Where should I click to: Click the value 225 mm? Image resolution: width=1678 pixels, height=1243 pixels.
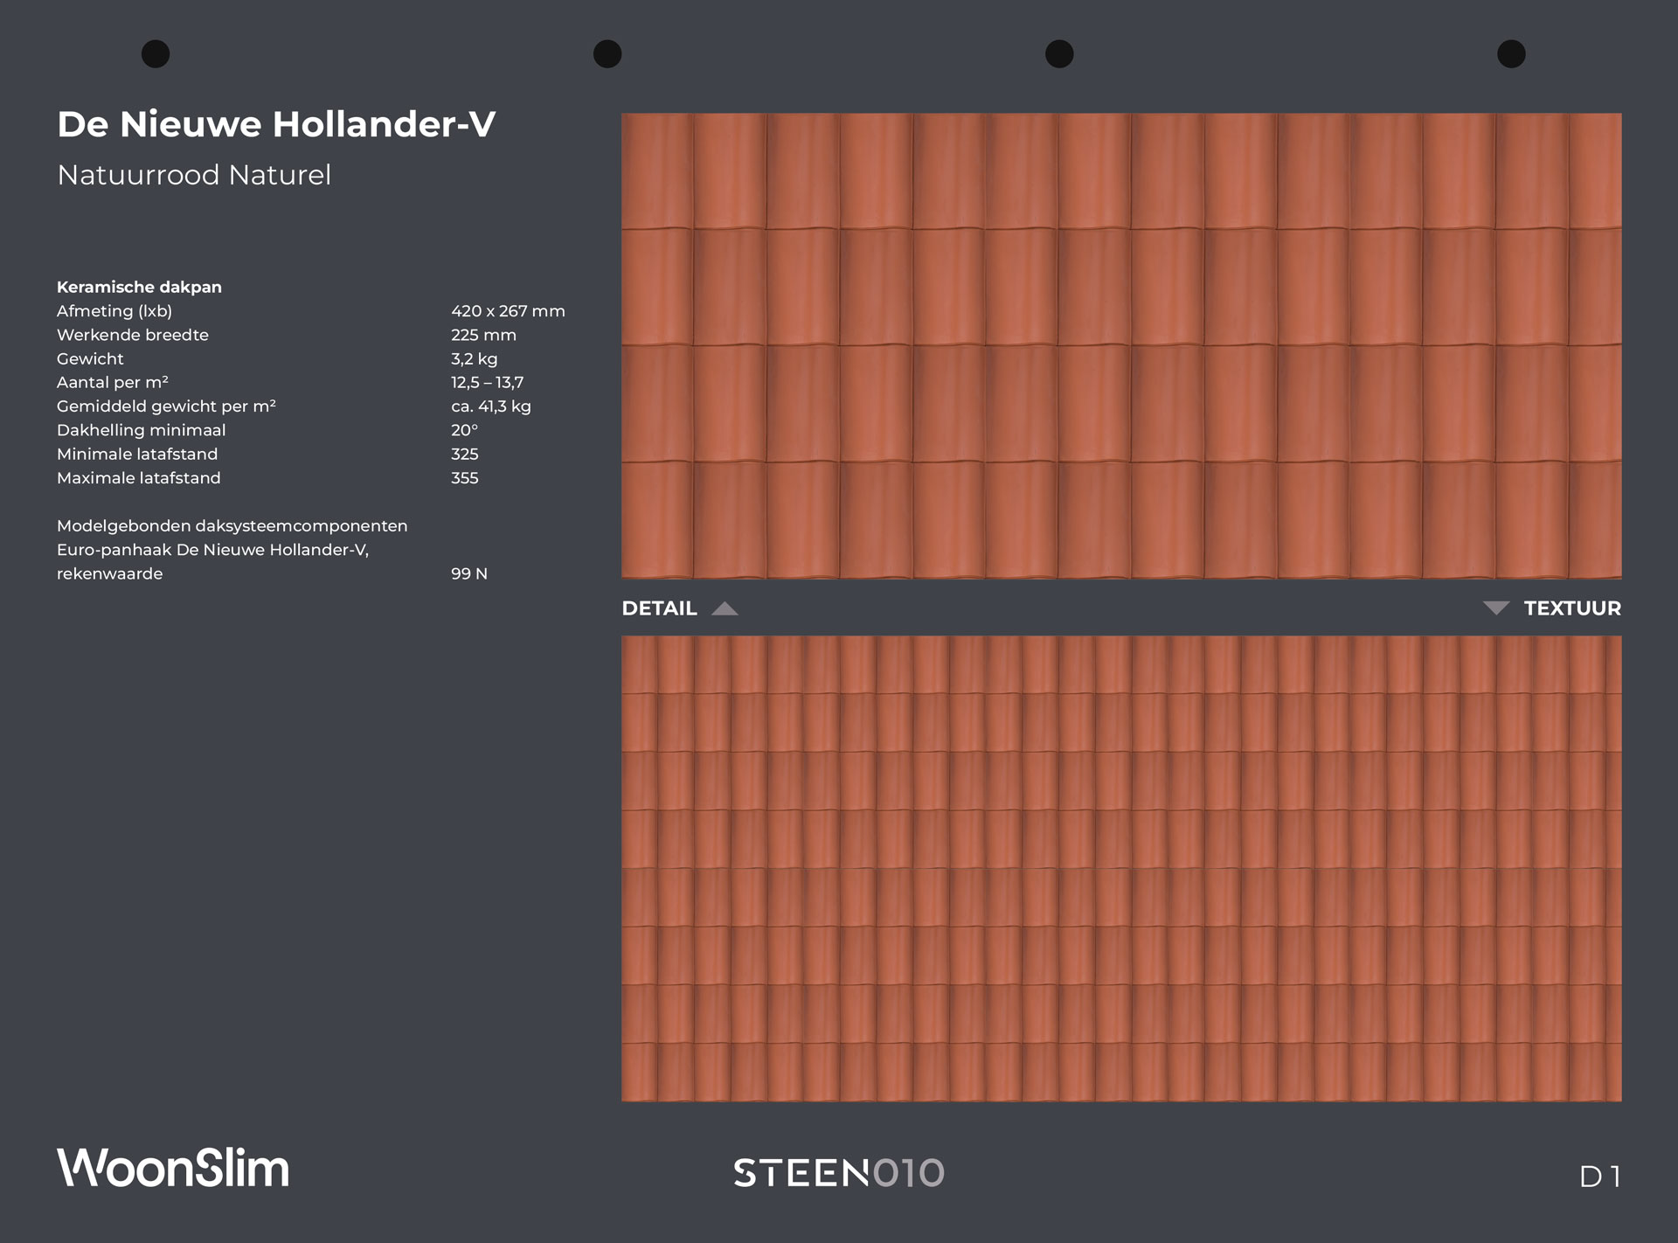[483, 335]
